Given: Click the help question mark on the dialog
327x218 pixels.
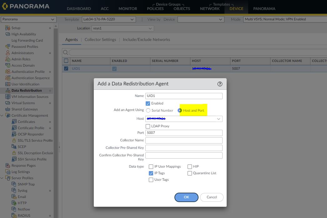Looking at the screenshot, I should (x=220, y=84).
